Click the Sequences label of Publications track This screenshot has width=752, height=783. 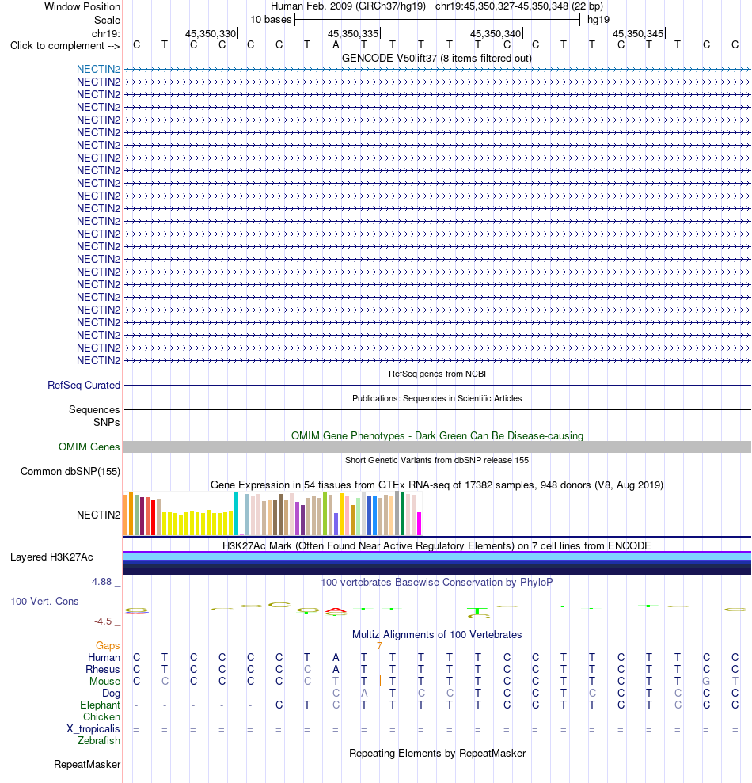pyautogui.click(x=94, y=409)
